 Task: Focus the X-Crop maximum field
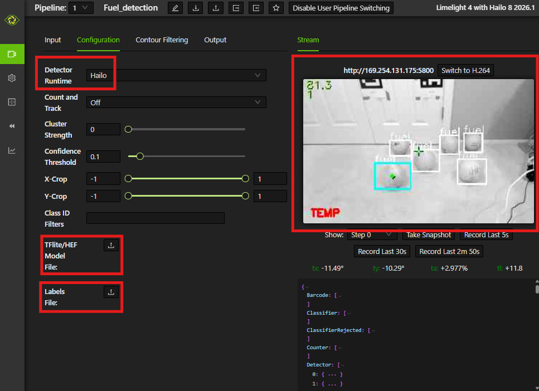pos(270,179)
